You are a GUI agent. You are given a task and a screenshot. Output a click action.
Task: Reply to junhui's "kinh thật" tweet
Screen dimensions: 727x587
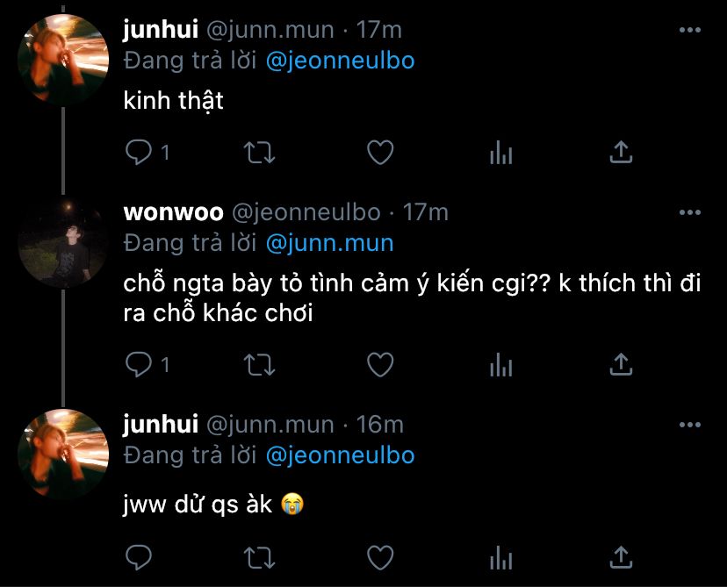[139, 153]
